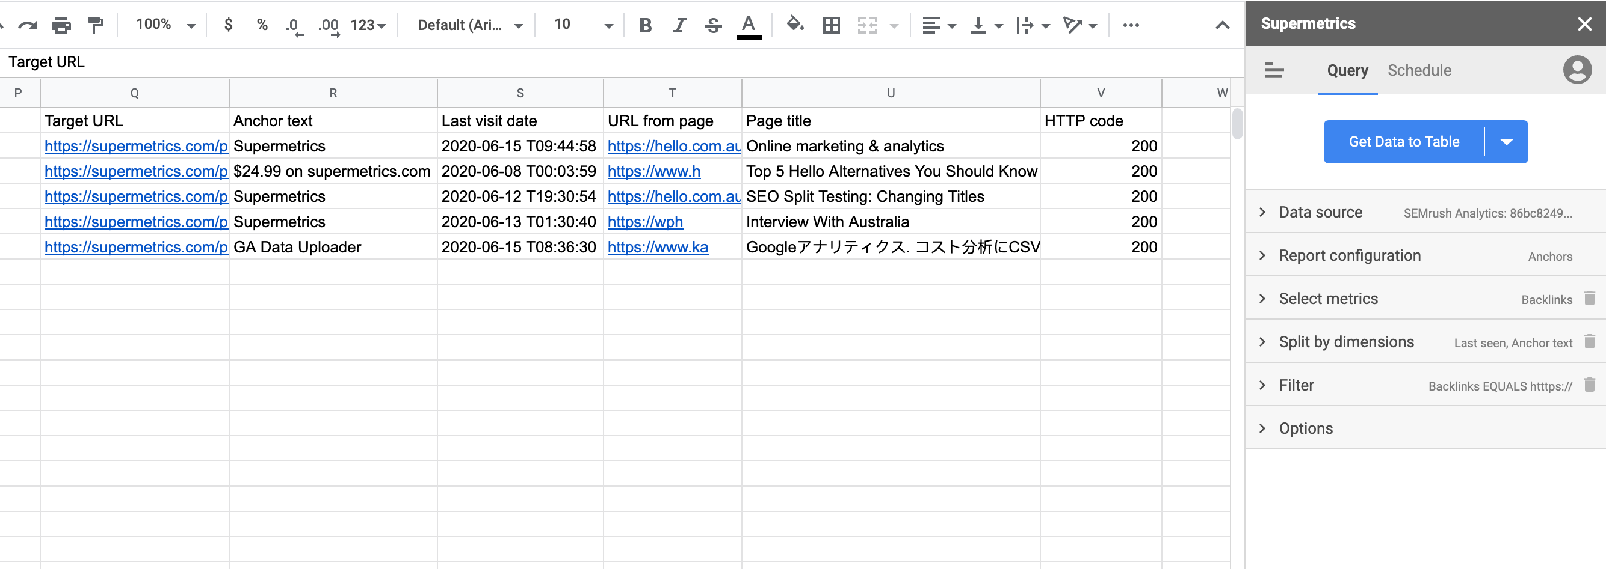The height and width of the screenshot is (569, 1606).
Task: Select cell Interview With Australia
Action: click(x=891, y=222)
